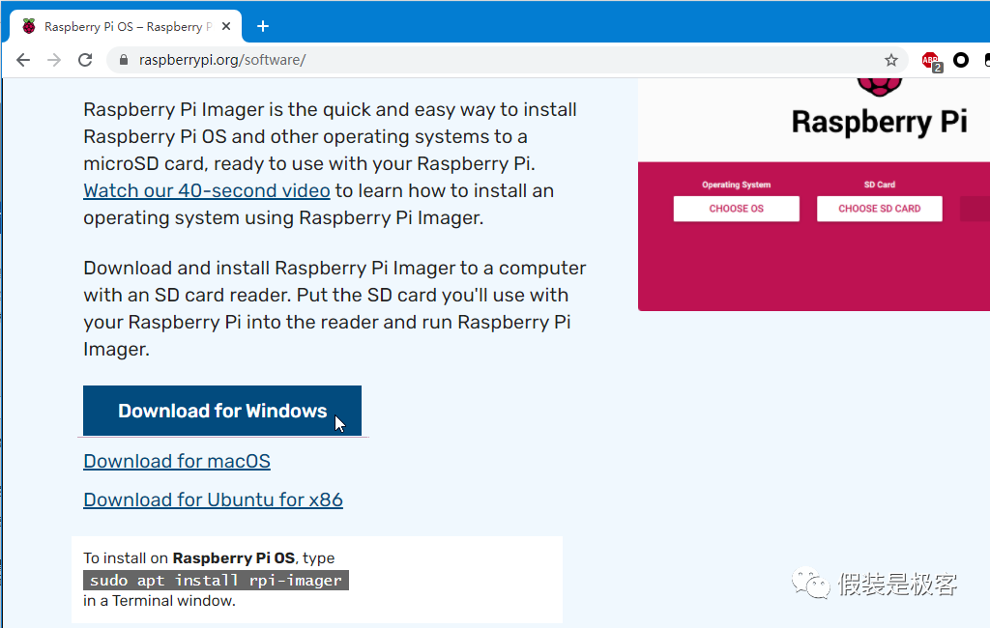The height and width of the screenshot is (628, 990).
Task: Open the Watch our 40-second video link
Action: pos(207,190)
